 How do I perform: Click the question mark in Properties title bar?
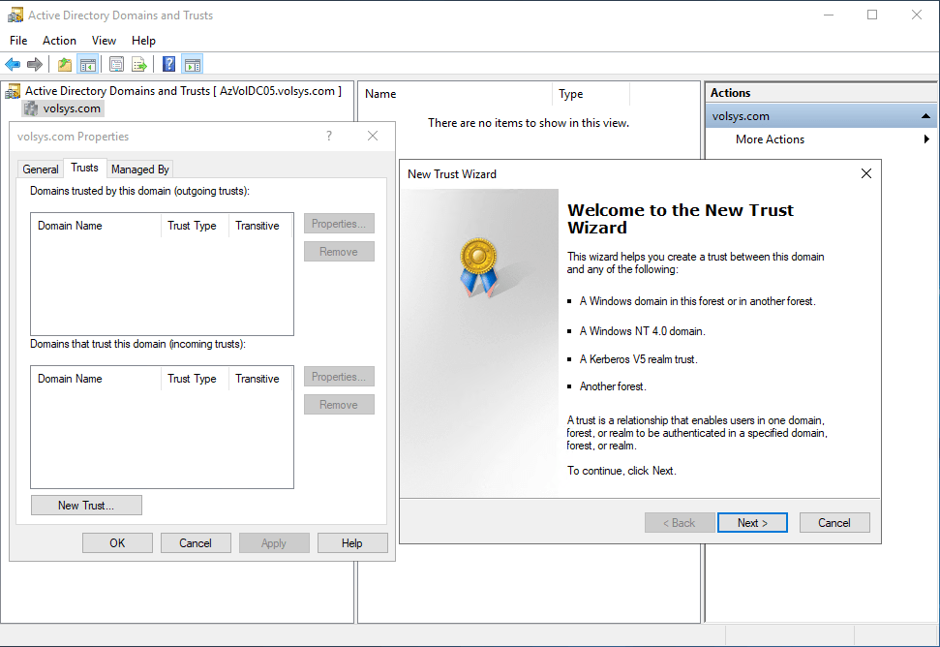coord(329,137)
